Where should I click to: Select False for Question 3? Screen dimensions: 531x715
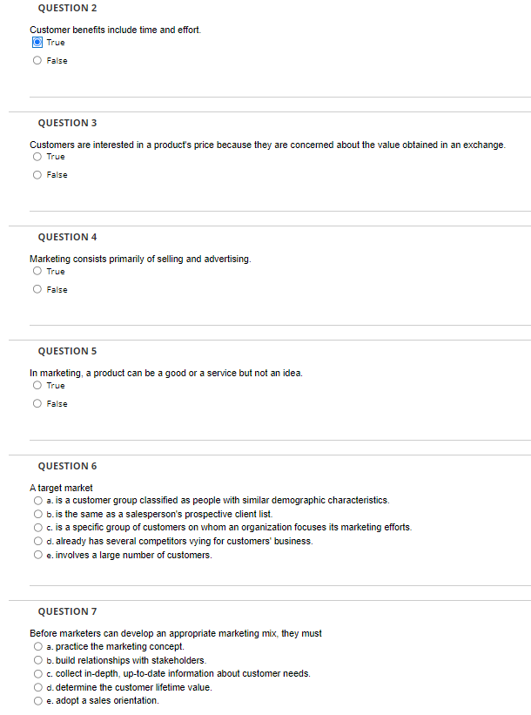(37, 175)
